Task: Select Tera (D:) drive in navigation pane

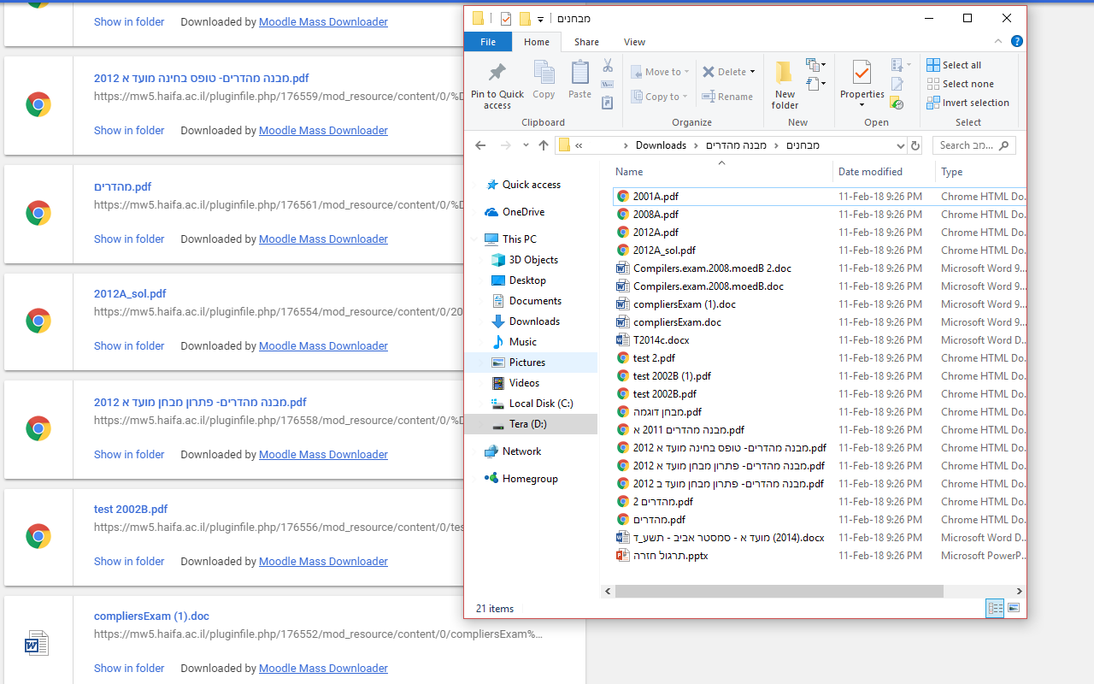Action: 527,424
